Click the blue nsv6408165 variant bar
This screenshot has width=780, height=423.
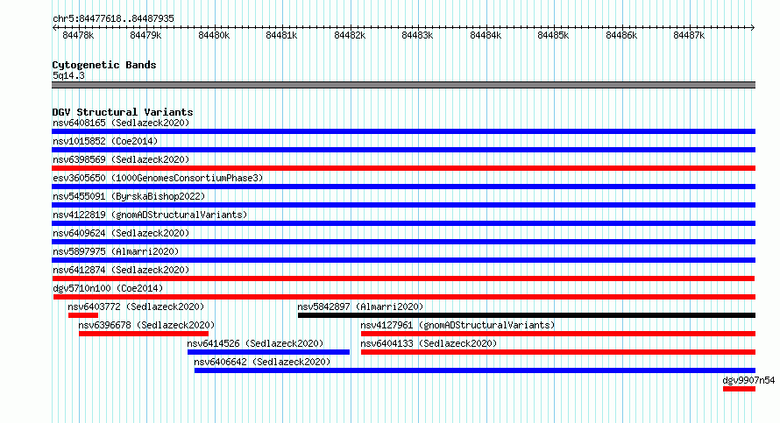click(x=403, y=131)
